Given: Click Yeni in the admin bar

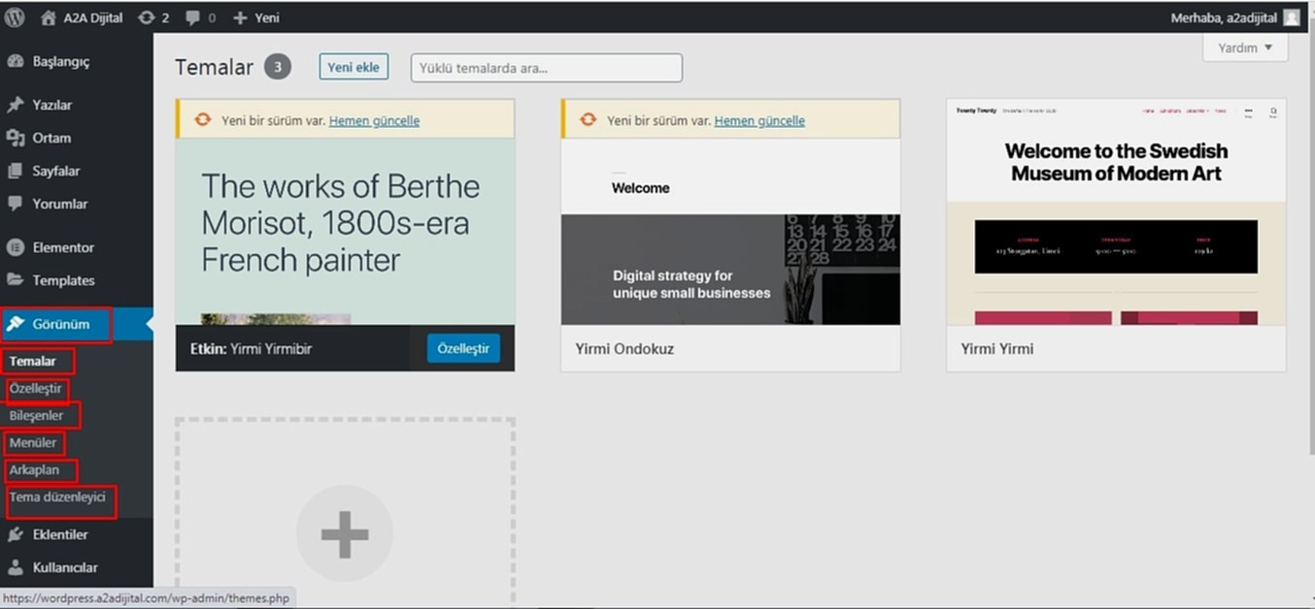Looking at the screenshot, I should coord(267,17).
